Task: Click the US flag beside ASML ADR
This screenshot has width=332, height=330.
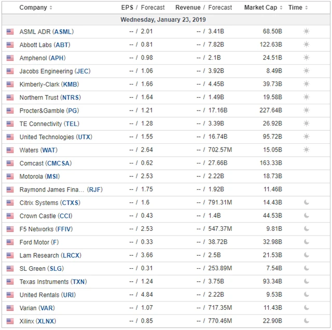Action: pos(10,32)
